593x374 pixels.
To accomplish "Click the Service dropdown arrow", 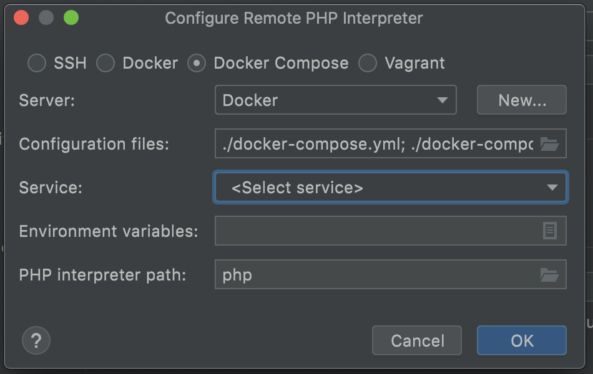I will click(x=552, y=188).
